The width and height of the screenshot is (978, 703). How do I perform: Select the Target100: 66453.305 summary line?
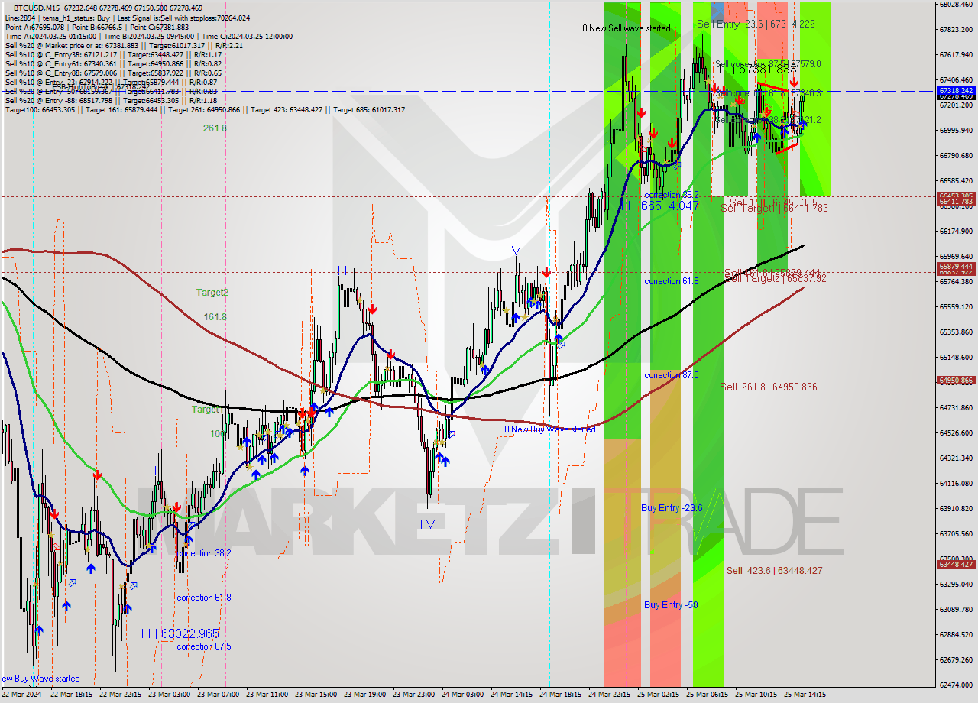tap(205, 109)
